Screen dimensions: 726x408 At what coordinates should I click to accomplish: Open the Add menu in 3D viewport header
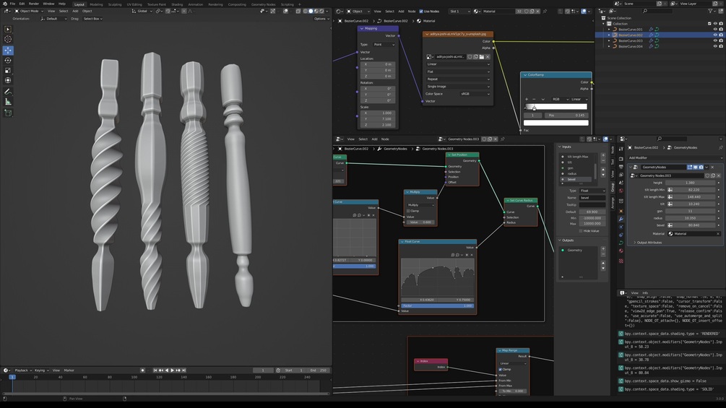(75, 11)
